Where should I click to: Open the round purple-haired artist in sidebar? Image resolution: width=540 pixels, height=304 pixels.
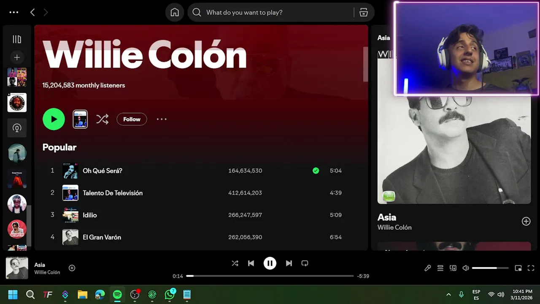[x=17, y=204]
